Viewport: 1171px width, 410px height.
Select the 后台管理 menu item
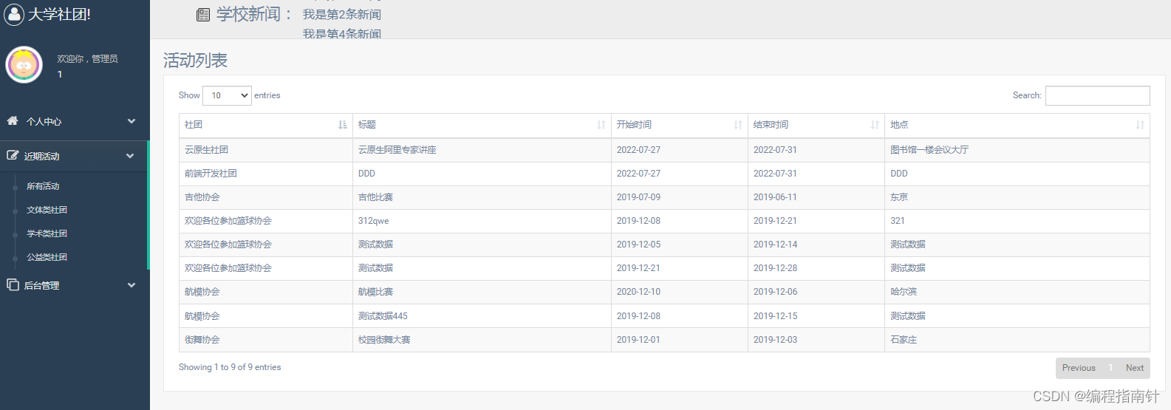point(74,285)
